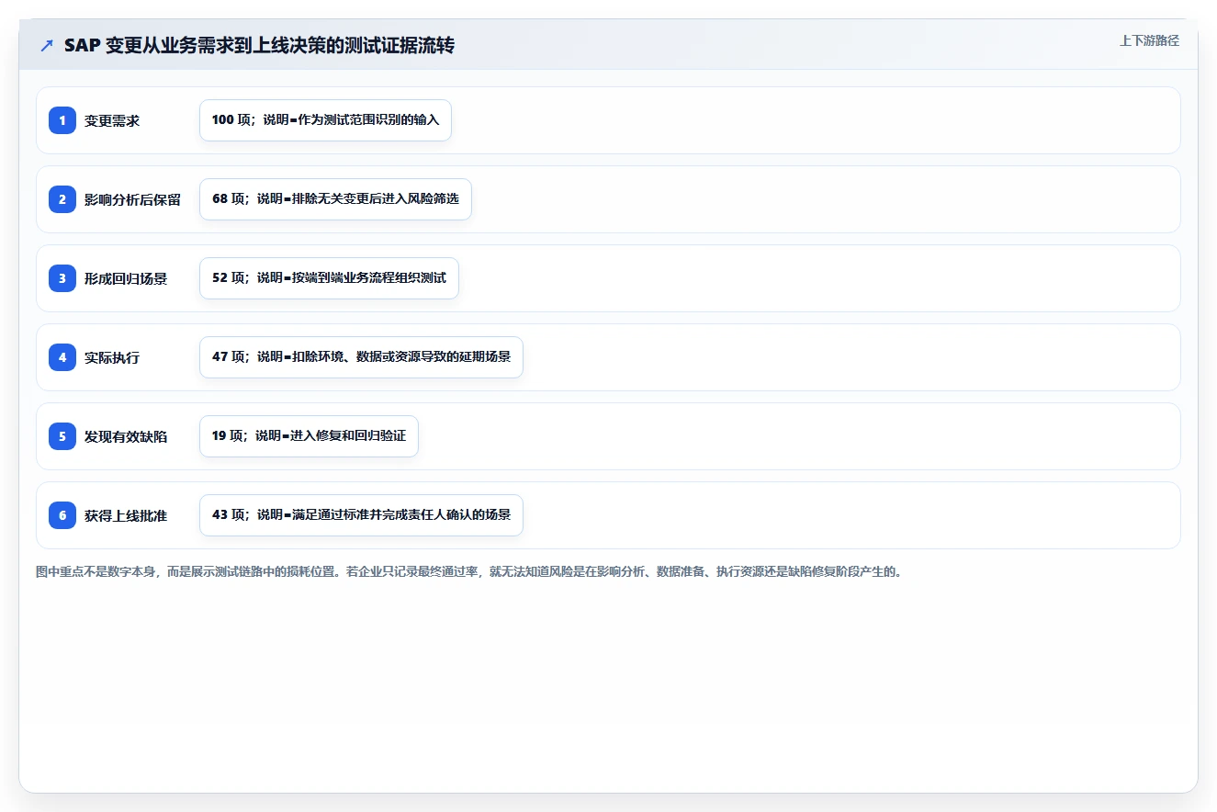The width and height of the screenshot is (1217, 812).
Task: Click the title SAP 变更从业务需求到上线决策的测试证据流转
Action: [259, 46]
